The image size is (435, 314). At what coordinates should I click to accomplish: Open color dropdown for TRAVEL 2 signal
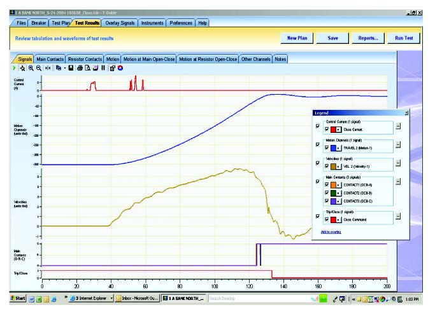[339, 148]
